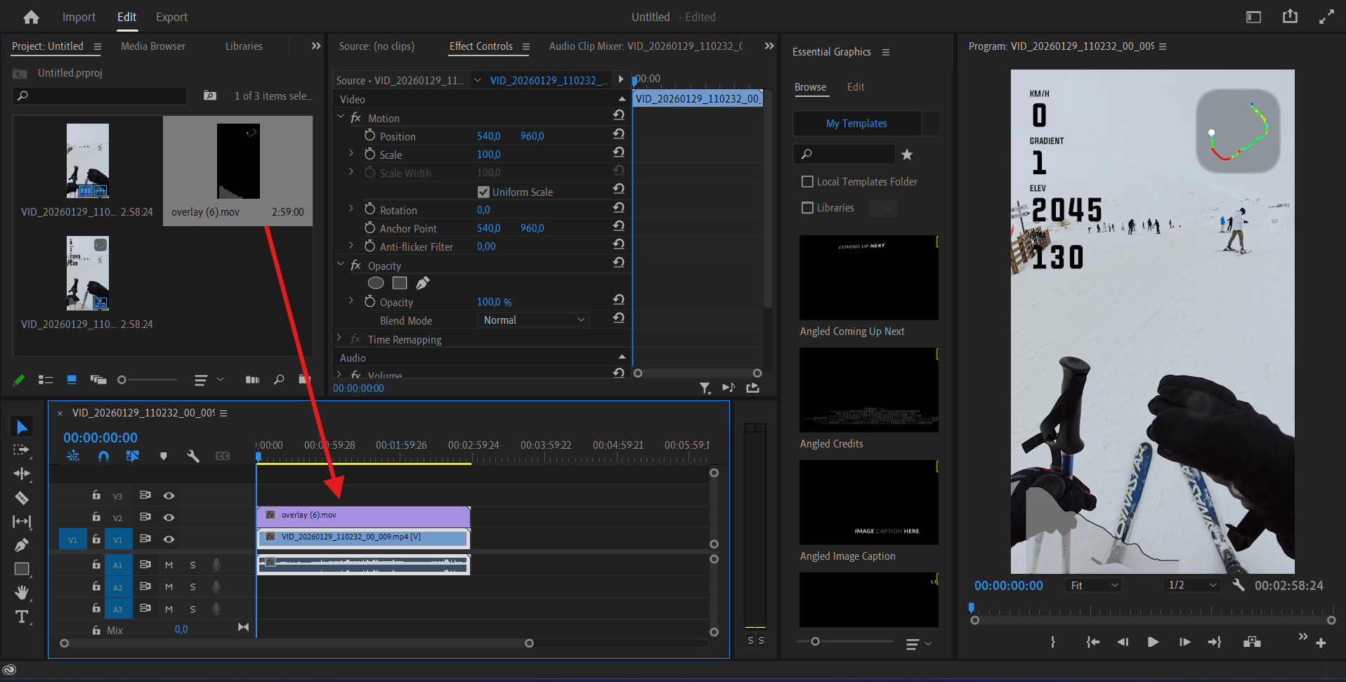The height and width of the screenshot is (682, 1346).
Task: Hide track output for V2
Action: click(169, 517)
